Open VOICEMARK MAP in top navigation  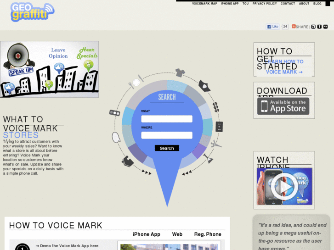coord(204,4)
